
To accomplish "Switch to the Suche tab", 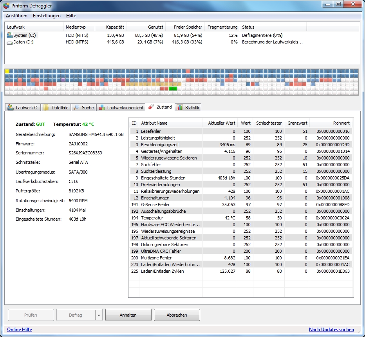I will coord(83,107).
